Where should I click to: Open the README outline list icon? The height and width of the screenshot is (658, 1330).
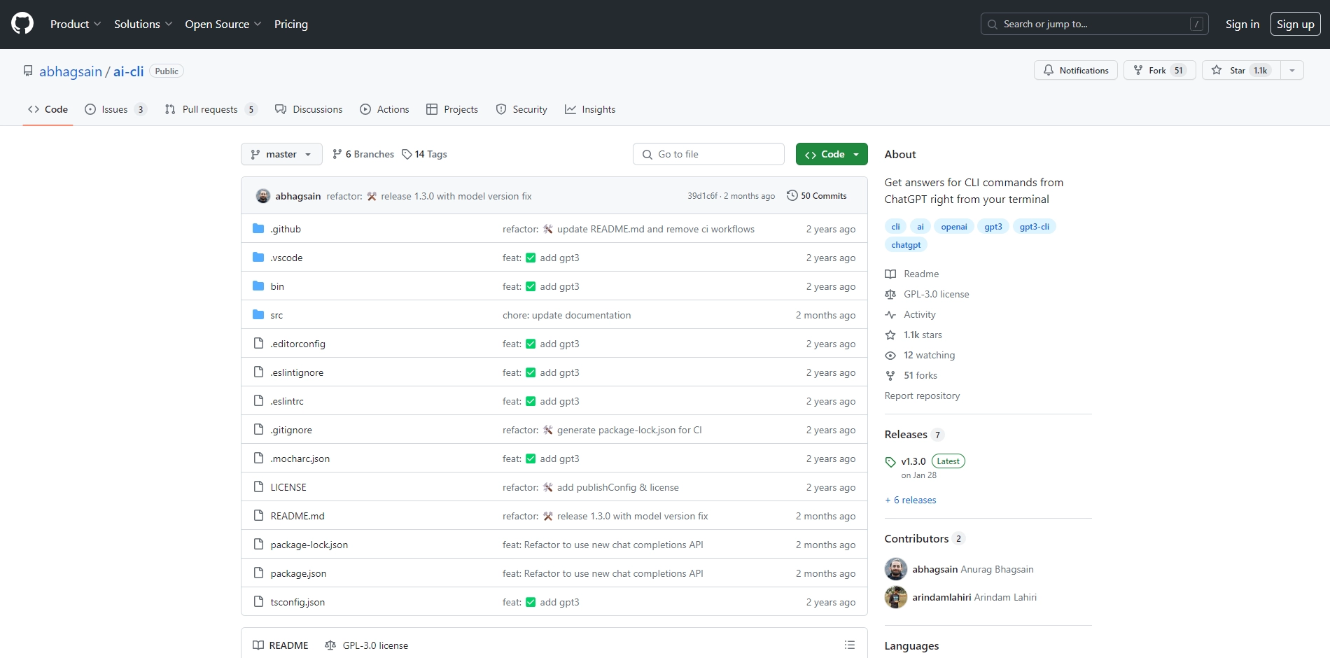coord(850,645)
